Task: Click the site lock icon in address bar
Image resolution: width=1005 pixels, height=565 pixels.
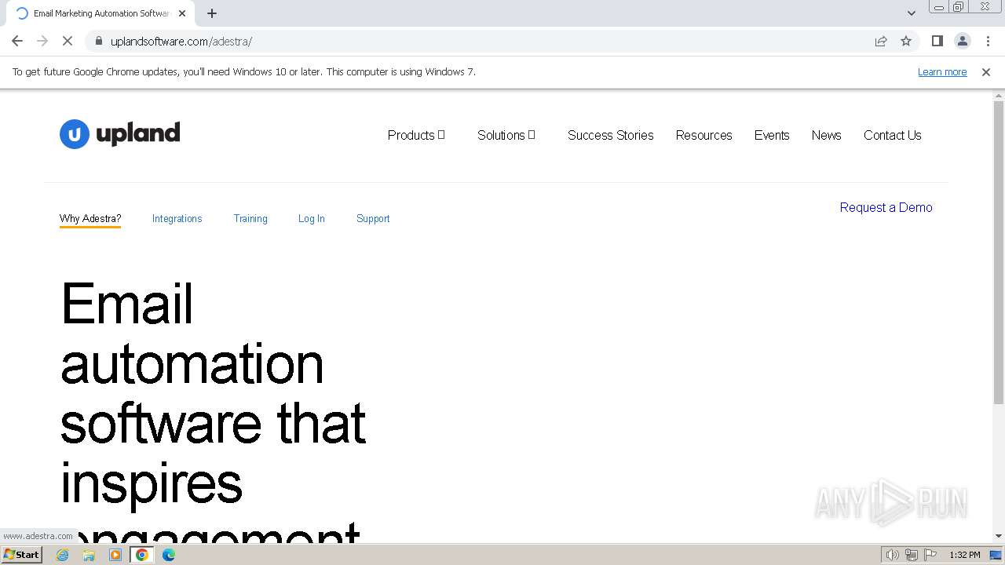Action: [x=98, y=41]
